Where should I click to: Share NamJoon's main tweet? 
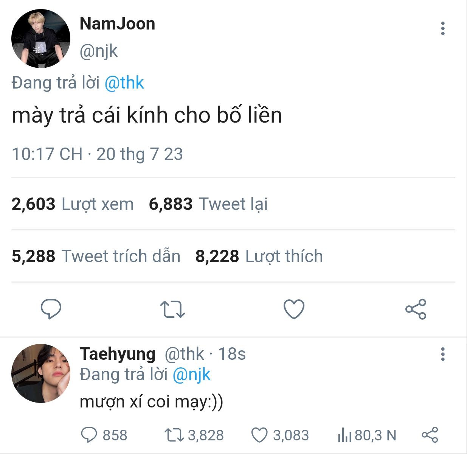coord(416,309)
